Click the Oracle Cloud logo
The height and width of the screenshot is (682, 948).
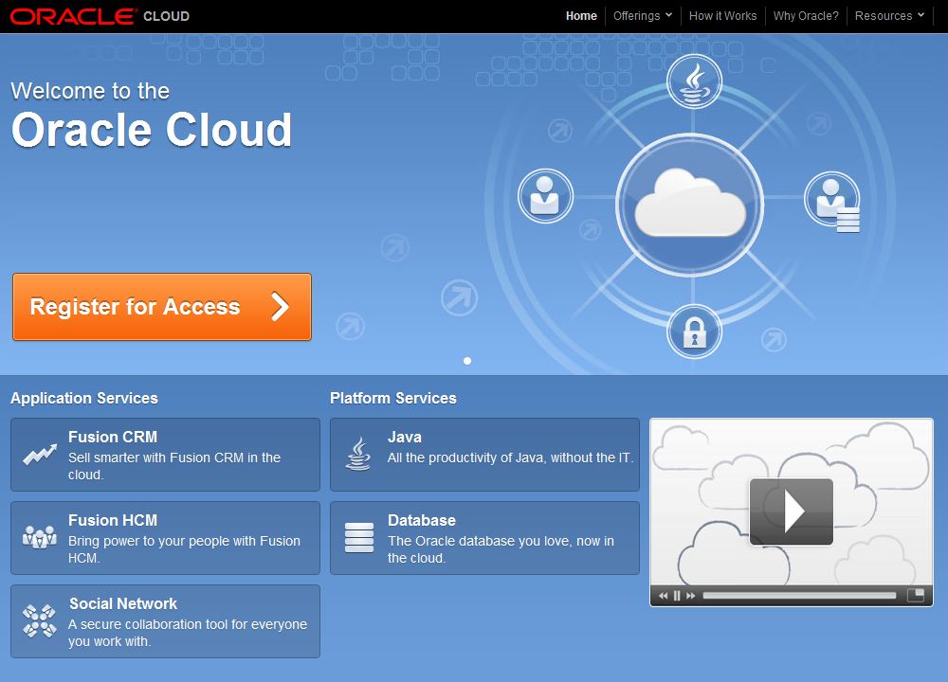pyautogui.click(x=100, y=16)
